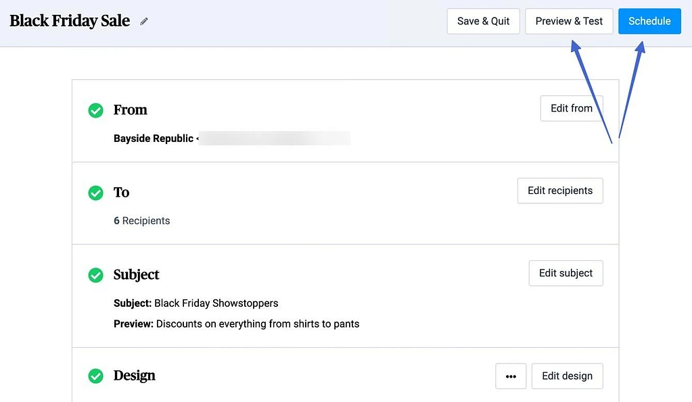Click Edit from button
Image resolution: width=692 pixels, height=402 pixels.
pos(572,108)
